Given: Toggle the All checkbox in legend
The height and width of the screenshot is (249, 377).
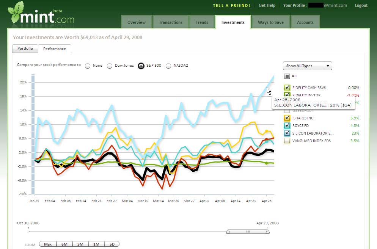Looking at the screenshot, I should pyautogui.click(x=287, y=76).
